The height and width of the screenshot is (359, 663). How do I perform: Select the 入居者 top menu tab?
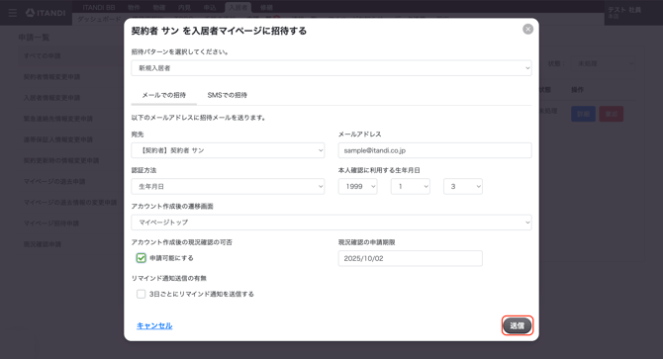[x=238, y=7]
